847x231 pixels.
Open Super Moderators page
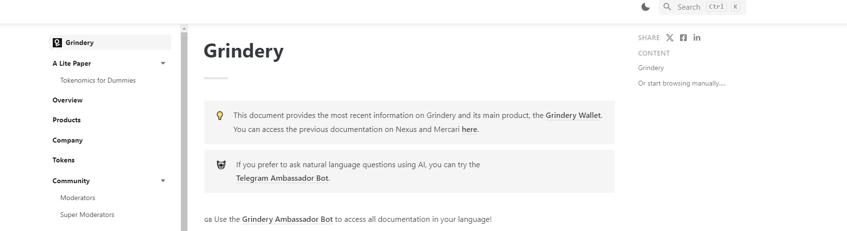click(x=87, y=215)
